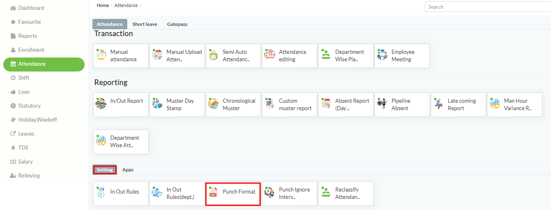Click the Chronological Muster label
The width and height of the screenshot is (551, 210).
coord(239,104)
